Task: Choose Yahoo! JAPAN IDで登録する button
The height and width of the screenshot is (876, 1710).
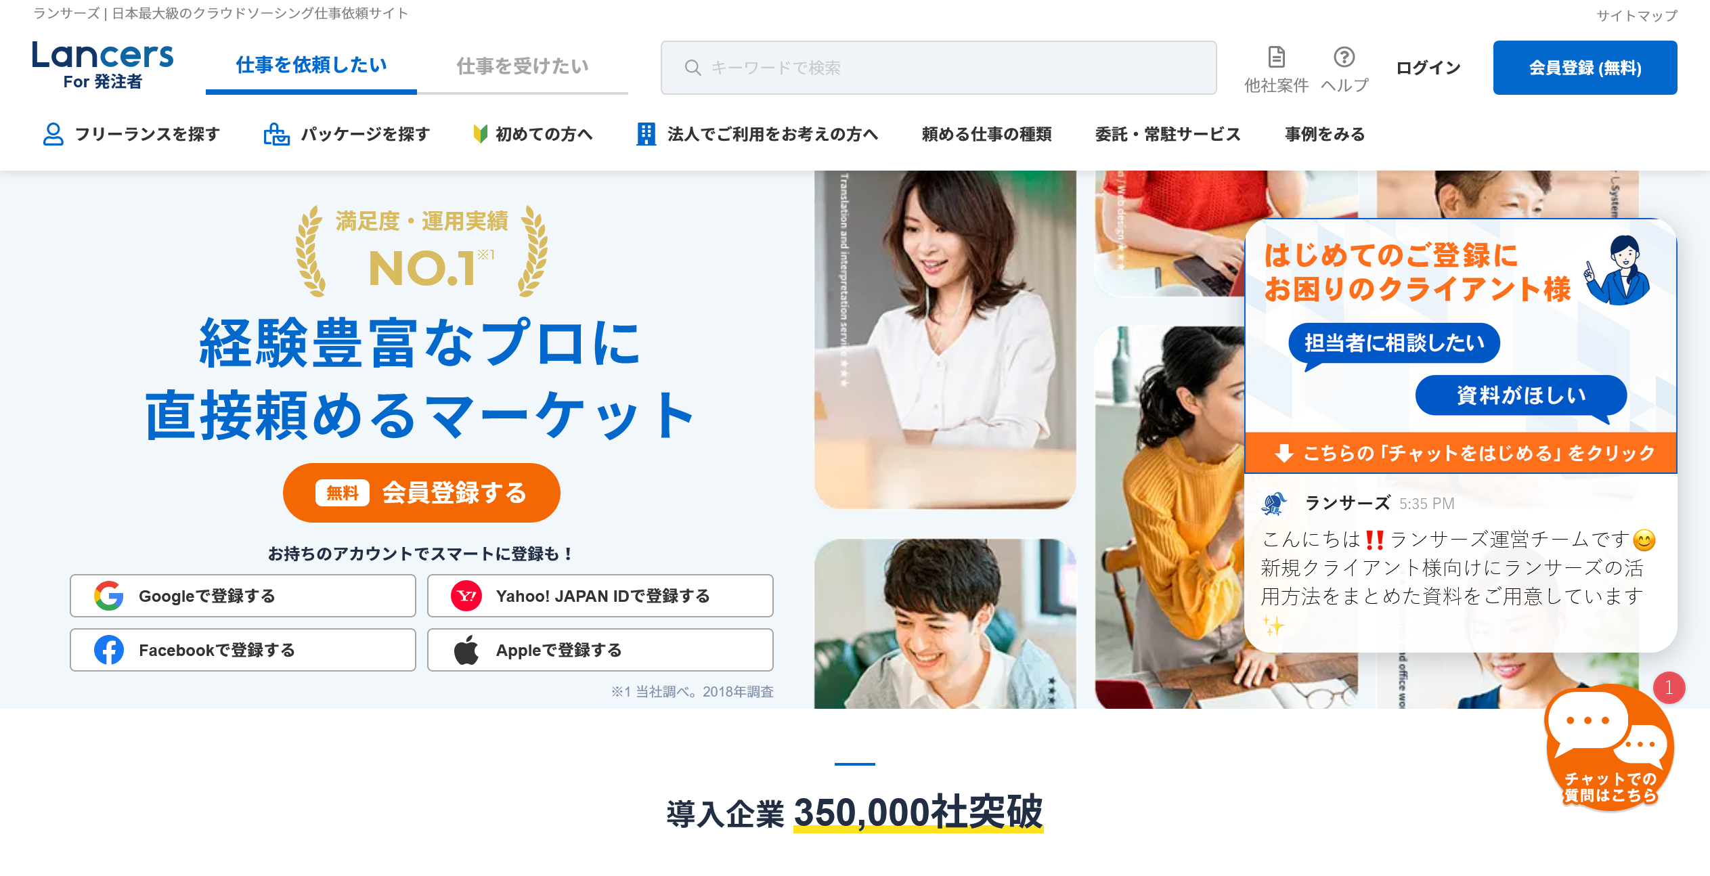Action: click(600, 596)
